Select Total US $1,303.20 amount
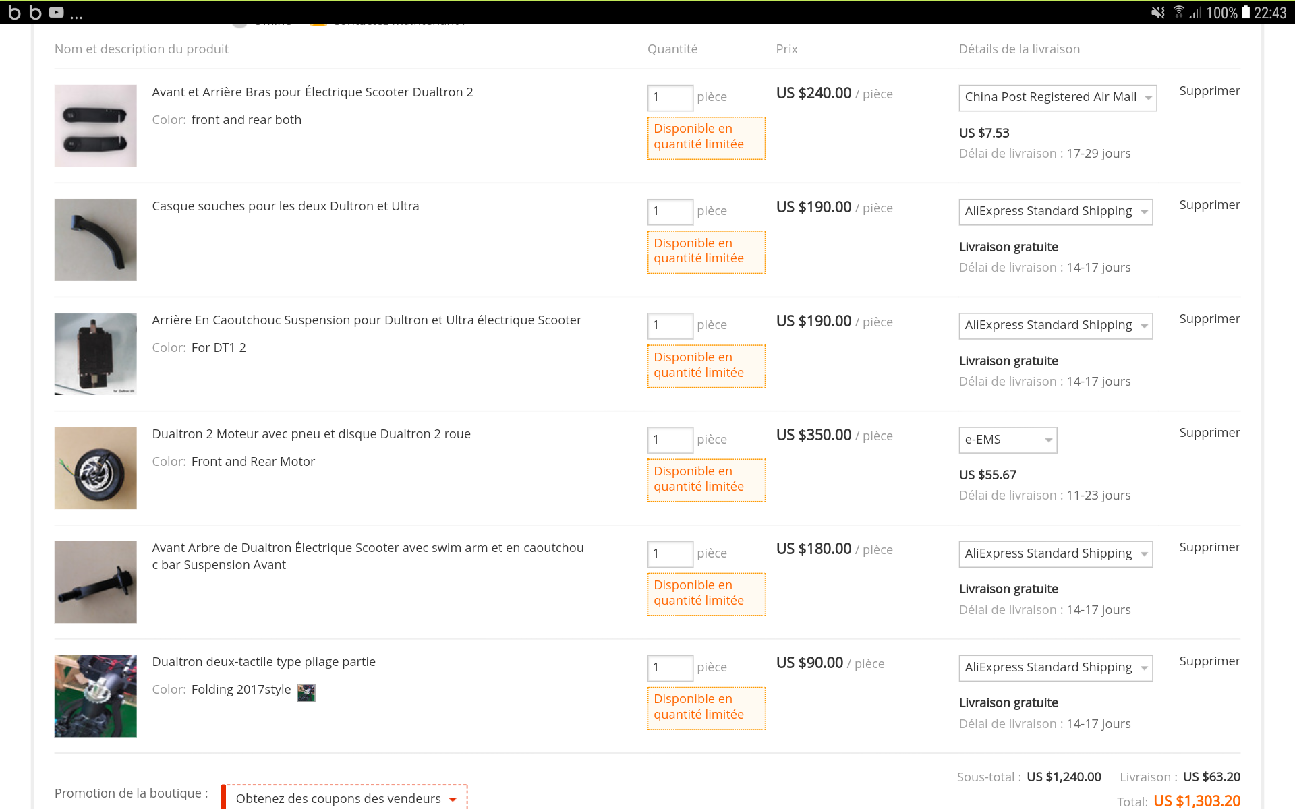Viewport: 1295px width, 809px height. point(1197,801)
